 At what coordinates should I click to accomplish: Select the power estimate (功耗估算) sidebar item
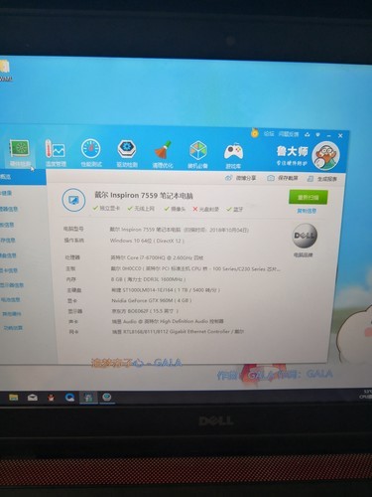13,328
